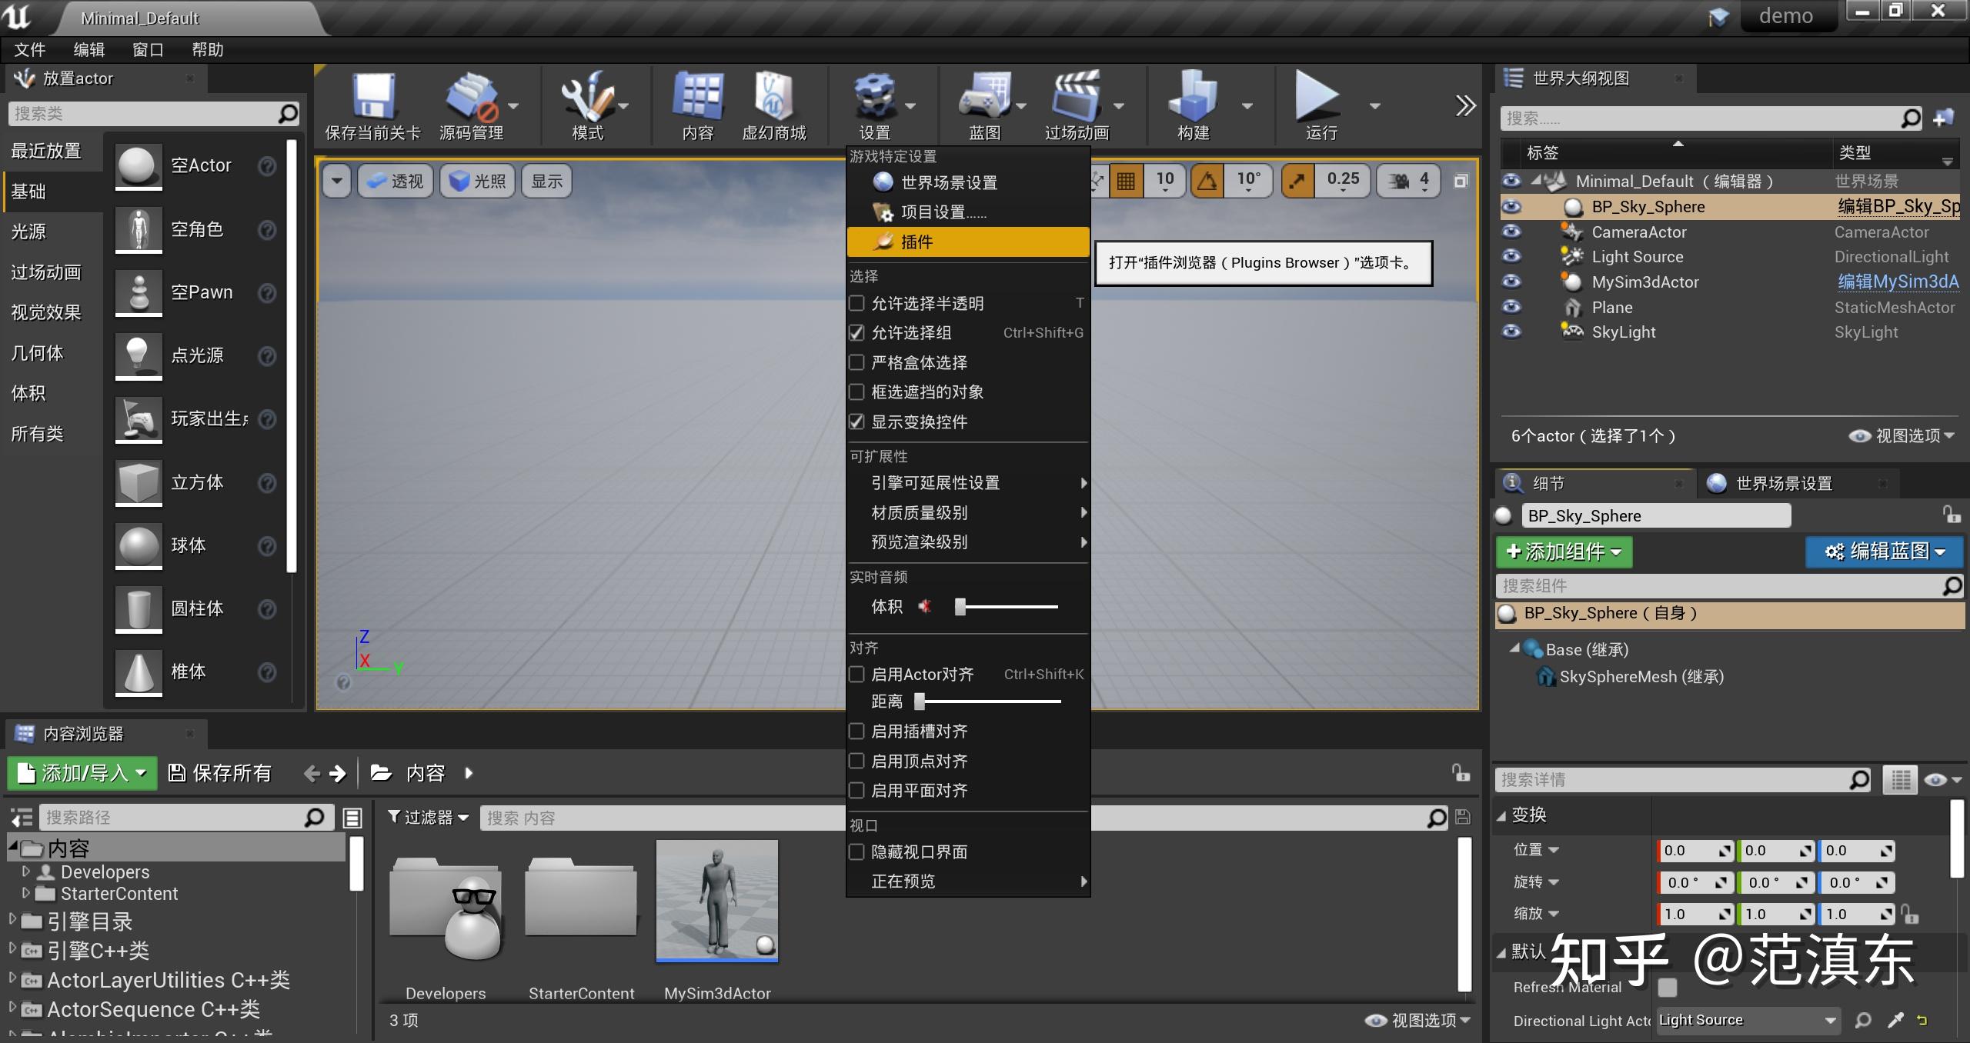
Task: Enable 允许选择半透明 option
Action: 857,303
